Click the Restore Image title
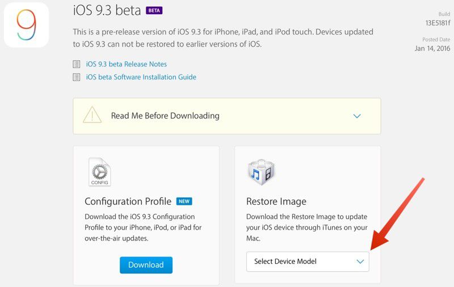The image size is (454, 287). coord(276,201)
